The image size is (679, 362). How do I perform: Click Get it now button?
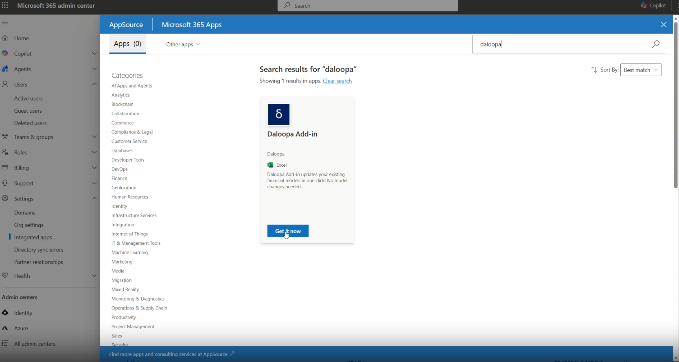(x=288, y=231)
